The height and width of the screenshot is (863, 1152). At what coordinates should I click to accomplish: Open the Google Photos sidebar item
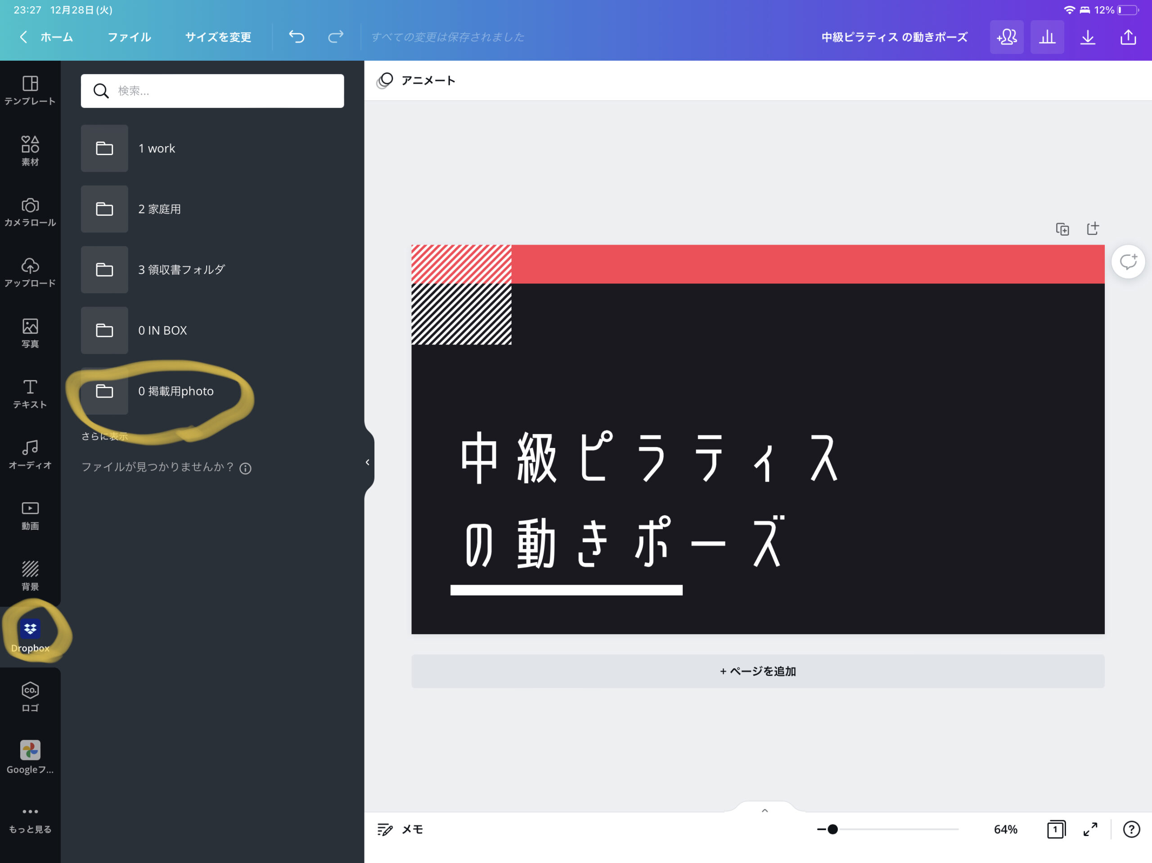click(30, 757)
